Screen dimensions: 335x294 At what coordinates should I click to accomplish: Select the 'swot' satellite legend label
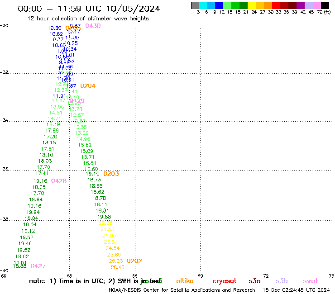click(310, 281)
